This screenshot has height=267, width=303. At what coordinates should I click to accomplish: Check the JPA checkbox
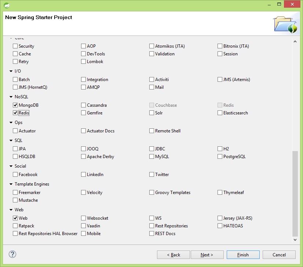(x=15, y=149)
